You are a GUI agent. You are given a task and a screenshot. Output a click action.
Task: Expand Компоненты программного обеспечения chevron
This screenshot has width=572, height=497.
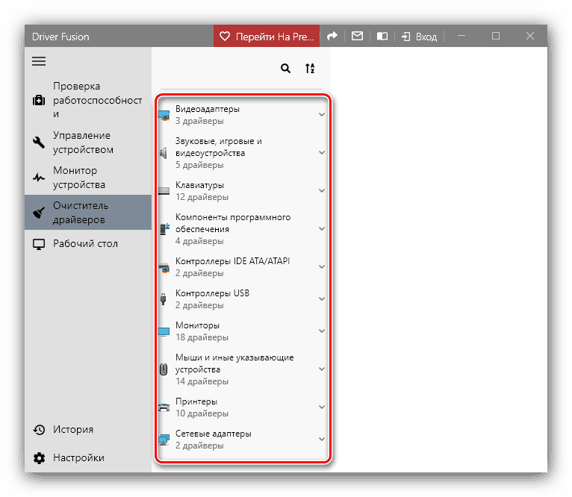coord(322,228)
